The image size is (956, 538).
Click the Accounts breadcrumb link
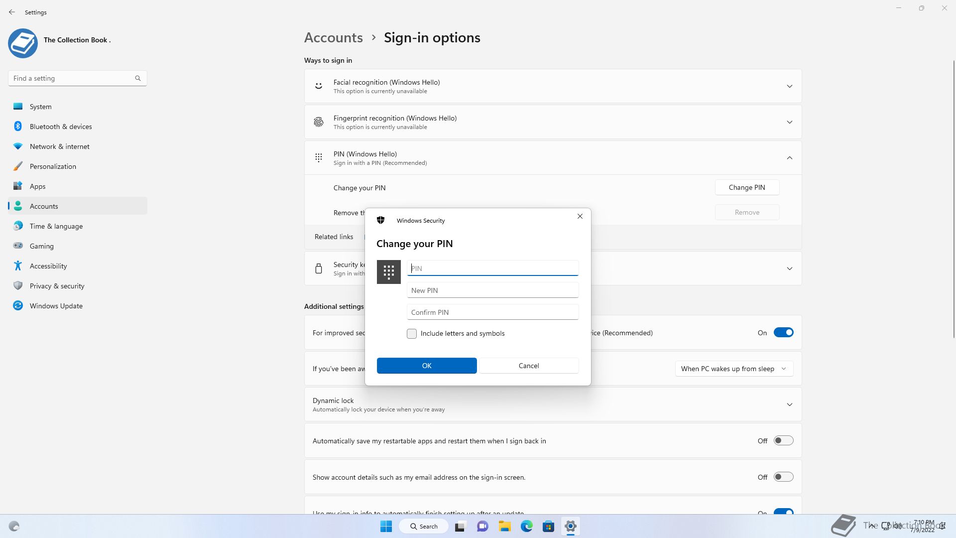coord(334,38)
